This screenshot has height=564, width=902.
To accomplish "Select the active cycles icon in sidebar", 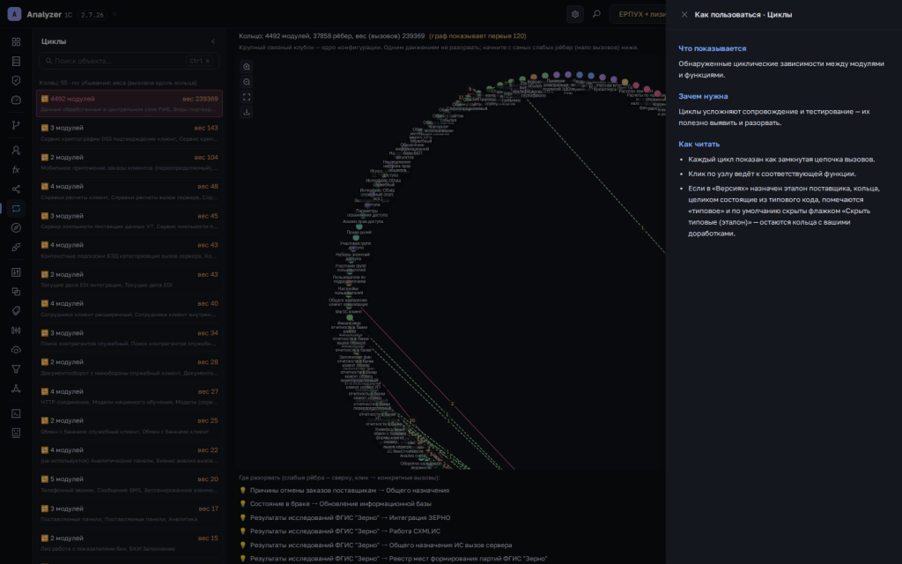I will tap(16, 208).
